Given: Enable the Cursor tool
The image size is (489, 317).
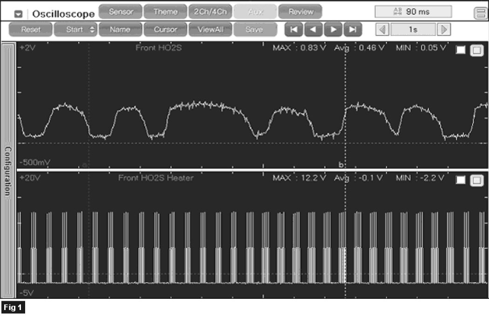Looking at the screenshot, I should point(165,30).
